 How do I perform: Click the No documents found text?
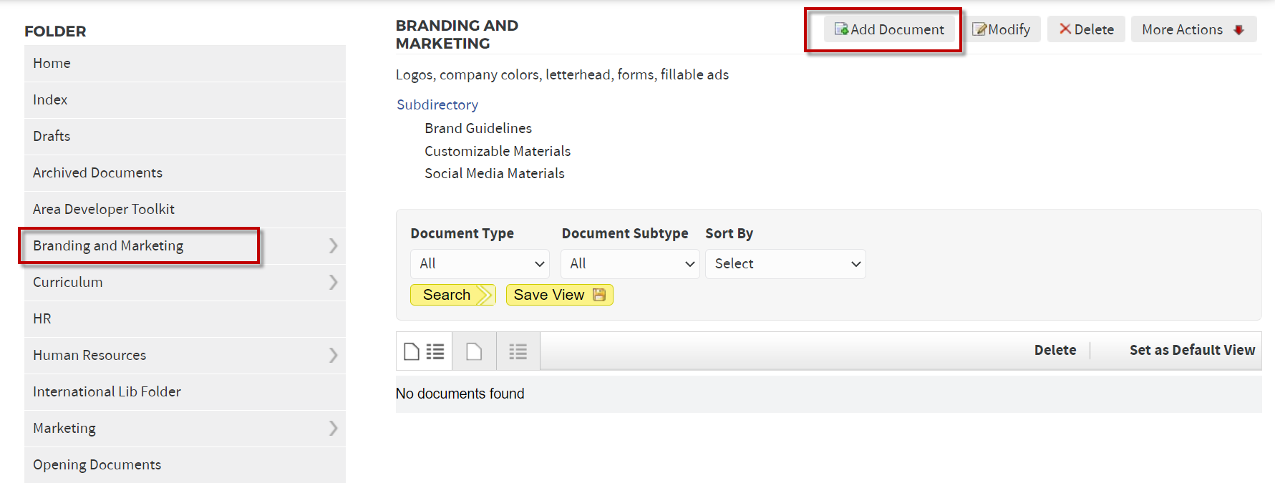tap(460, 394)
